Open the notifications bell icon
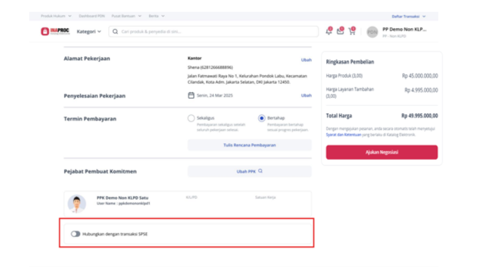This screenshot has height=267, width=488. [328, 31]
